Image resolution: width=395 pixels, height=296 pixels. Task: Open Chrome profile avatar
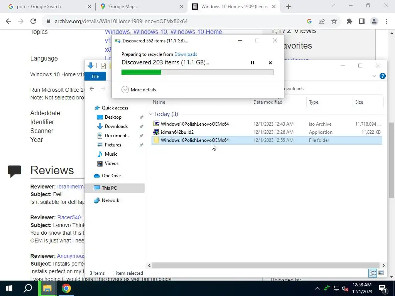pos(374,22)
